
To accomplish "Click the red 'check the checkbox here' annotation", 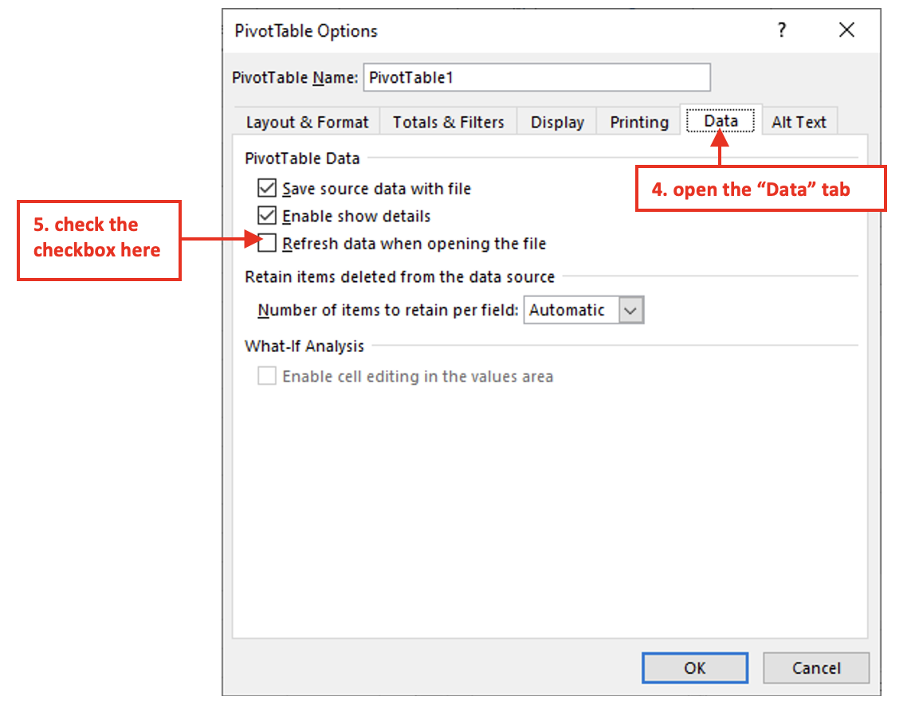I will pos(99,238).
